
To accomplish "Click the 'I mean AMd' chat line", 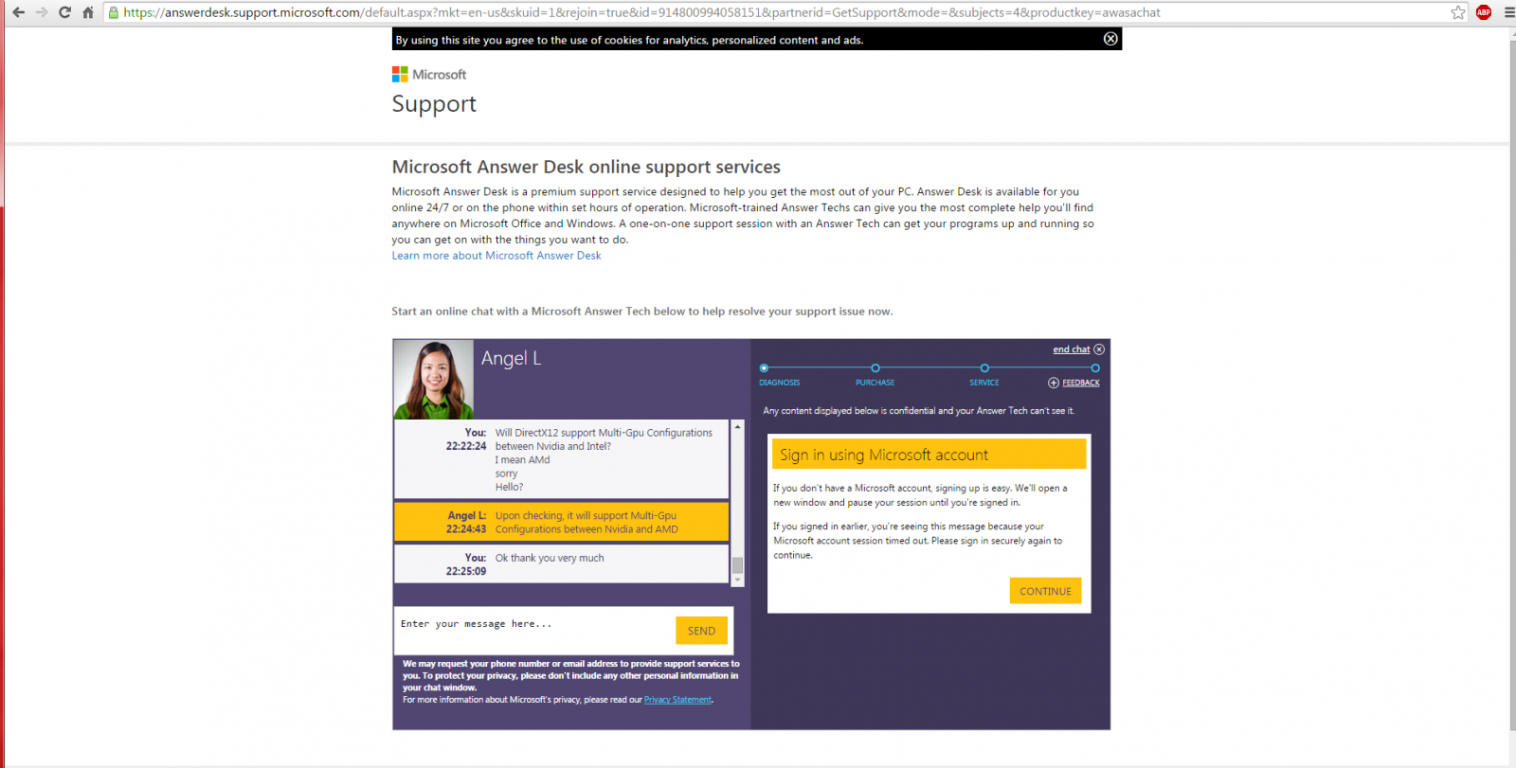I will (x=522, y=460).
